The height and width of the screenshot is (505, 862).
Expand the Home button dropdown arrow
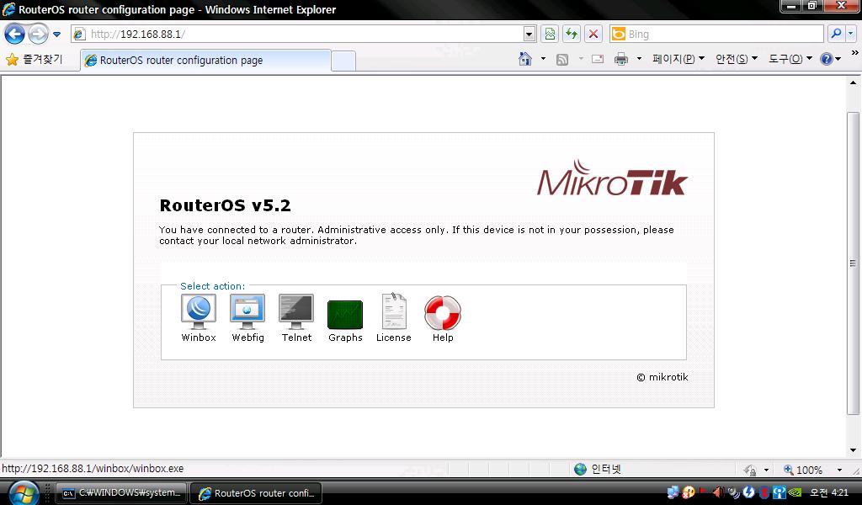[x=543, y=59]
